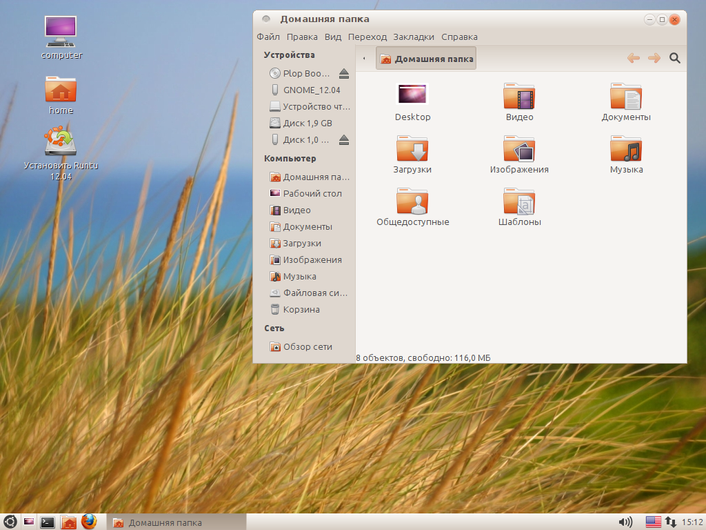The image size is (706, 530).
Task: Select Plop Boot device in the sidebar
Action: pyautogui.click(x=299, y=73)
